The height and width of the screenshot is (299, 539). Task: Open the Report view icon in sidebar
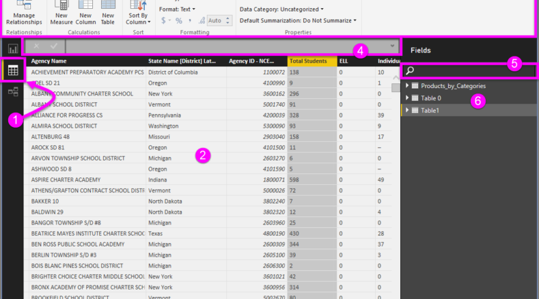pos(13,49)
